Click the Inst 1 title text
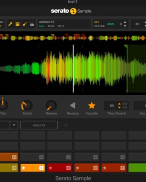This screenshot has height=182, width=146. click(x=72, y=1)
